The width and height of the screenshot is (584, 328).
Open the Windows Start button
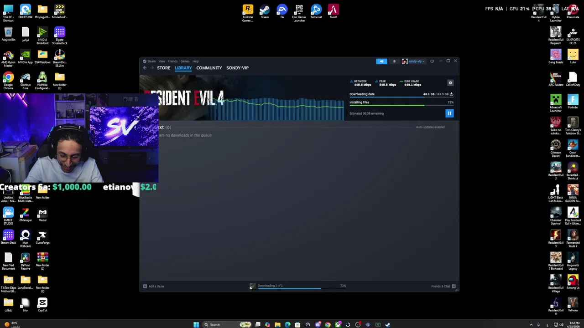coord(196,324)
